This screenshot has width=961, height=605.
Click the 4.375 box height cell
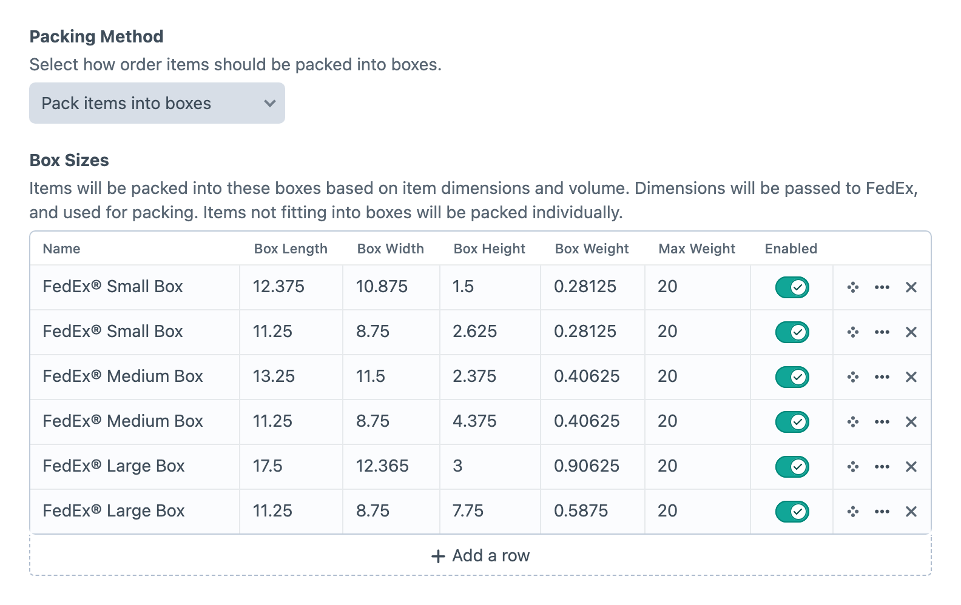pyautogui.click(x=490, y=422)
